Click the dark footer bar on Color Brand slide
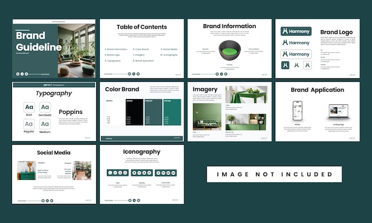 point(141,138)
